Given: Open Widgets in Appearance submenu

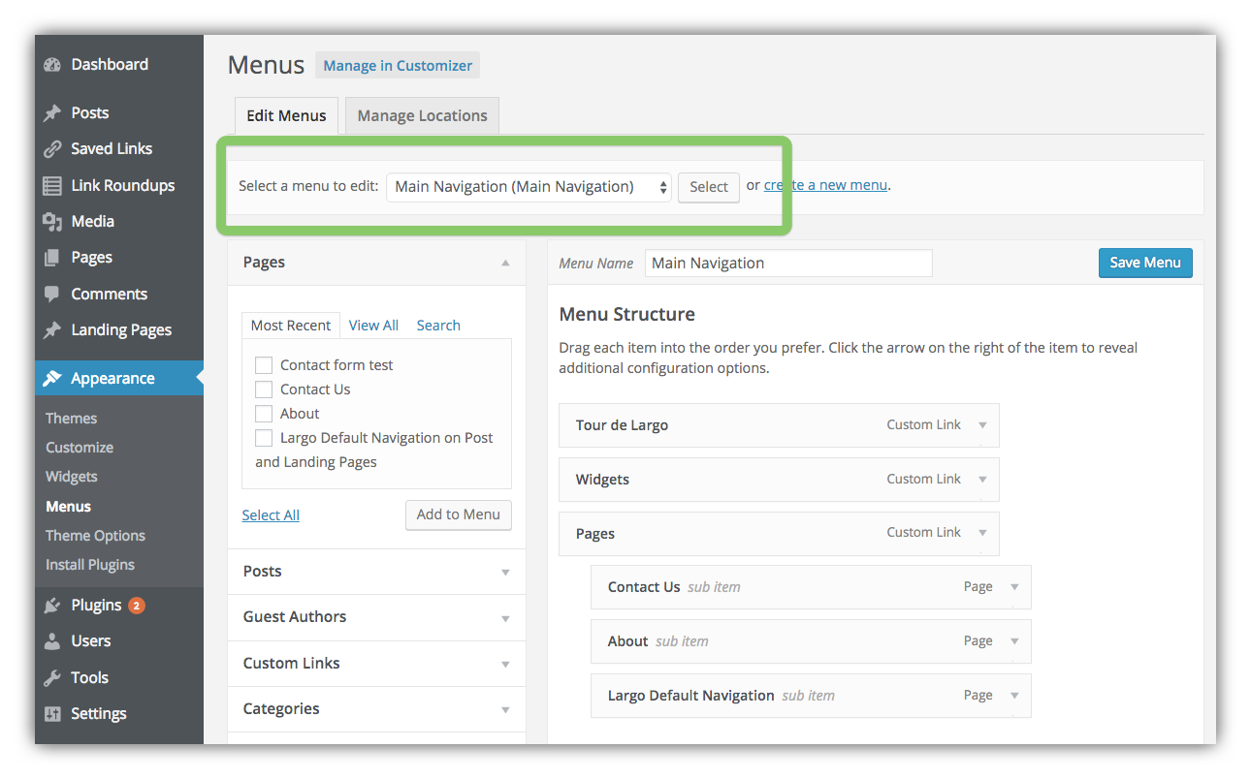Looking at the screenshot, I should coord(72,477).
